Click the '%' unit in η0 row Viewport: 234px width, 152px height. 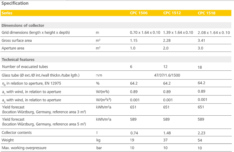[98, 83]
